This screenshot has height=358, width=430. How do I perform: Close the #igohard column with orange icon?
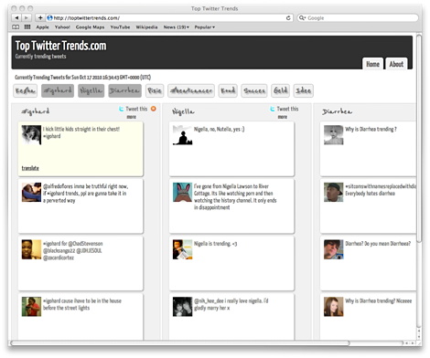pos(154,109)
